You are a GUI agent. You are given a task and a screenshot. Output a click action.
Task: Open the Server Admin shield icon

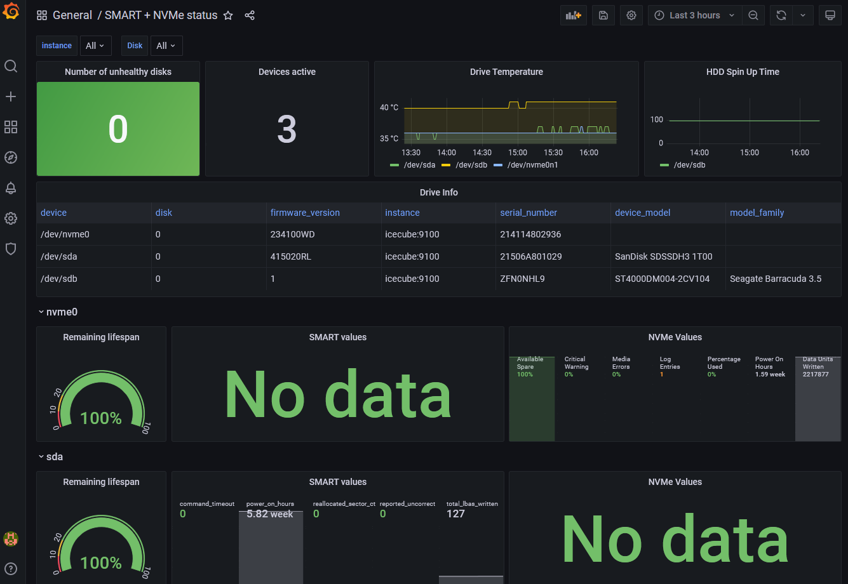(x=11, y=249)
